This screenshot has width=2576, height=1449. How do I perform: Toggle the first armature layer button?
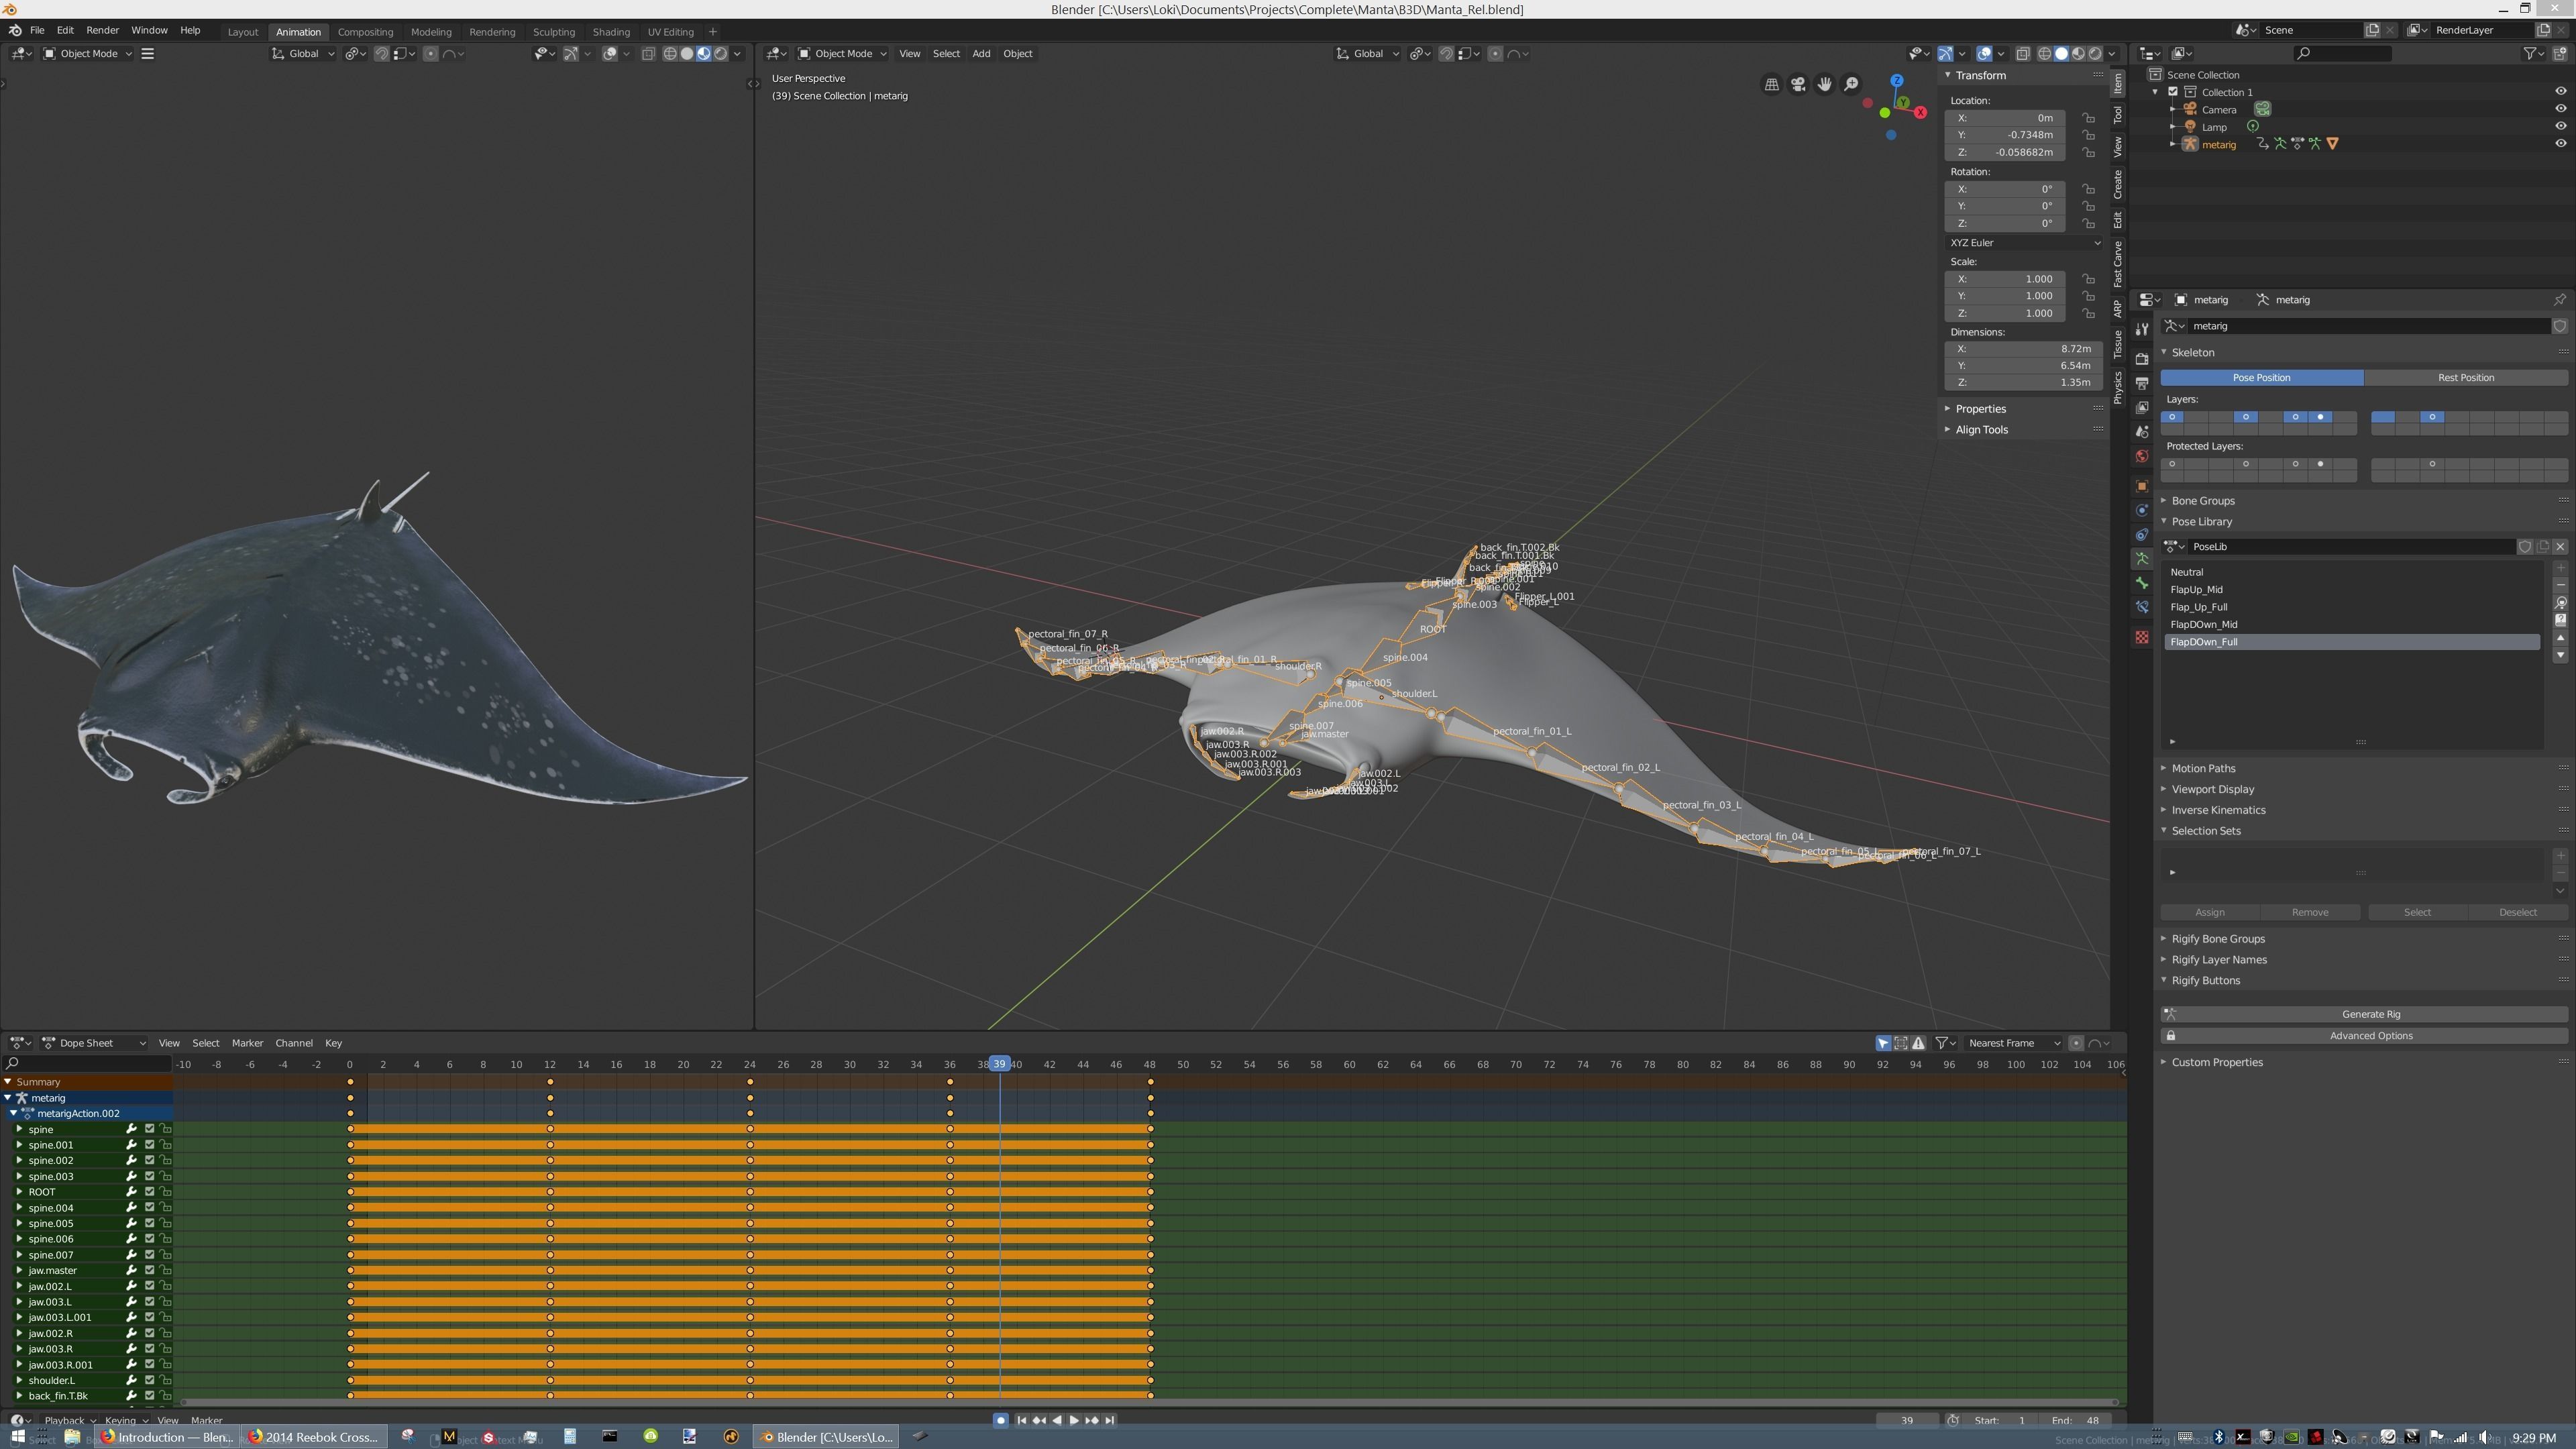tap(2172, 417)
